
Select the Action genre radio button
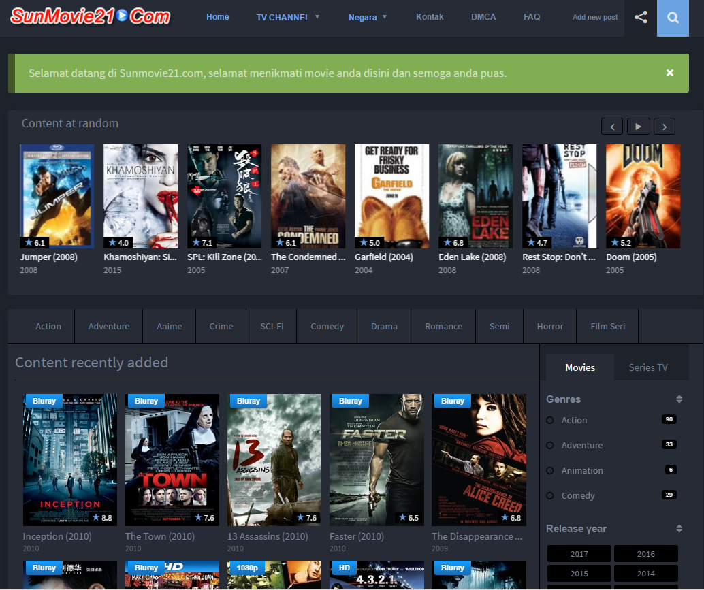pyautogui.click(x=550, y=421)
